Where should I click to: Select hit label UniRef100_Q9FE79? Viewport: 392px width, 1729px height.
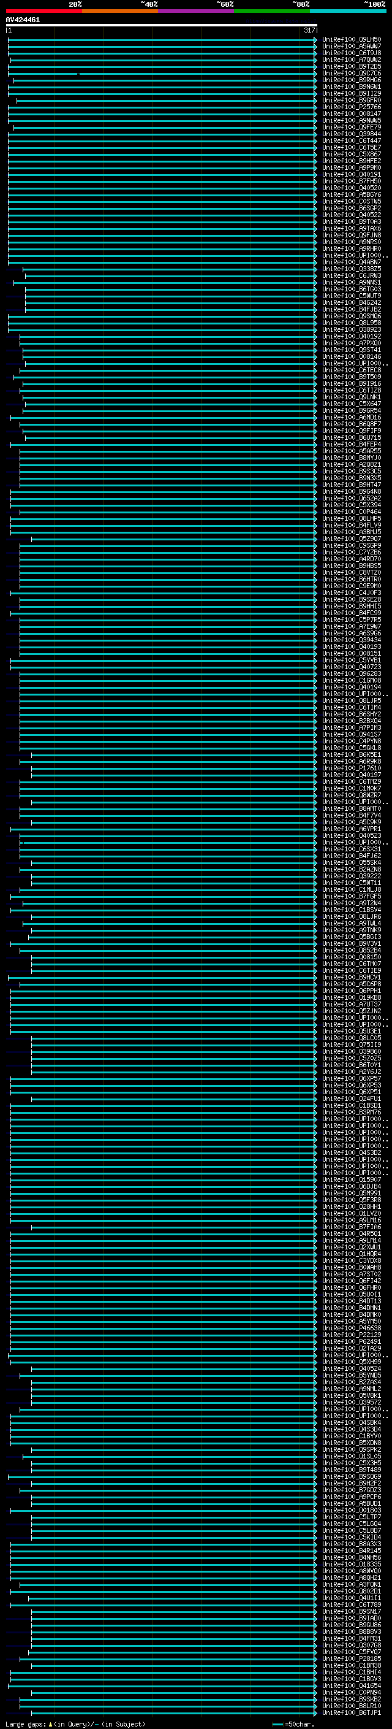[x=352, y=128]
